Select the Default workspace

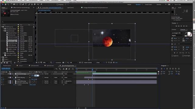[x=129, y=5]
